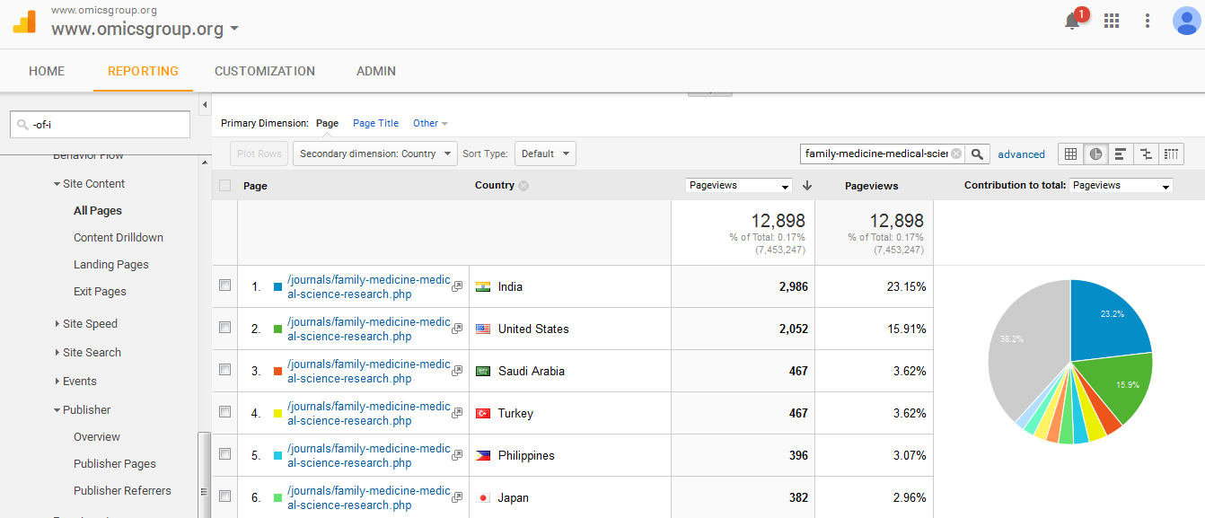Open the Publisher Referrers report
The width and height of the screenshot is (1205, 518).
(x=122, y=491)
